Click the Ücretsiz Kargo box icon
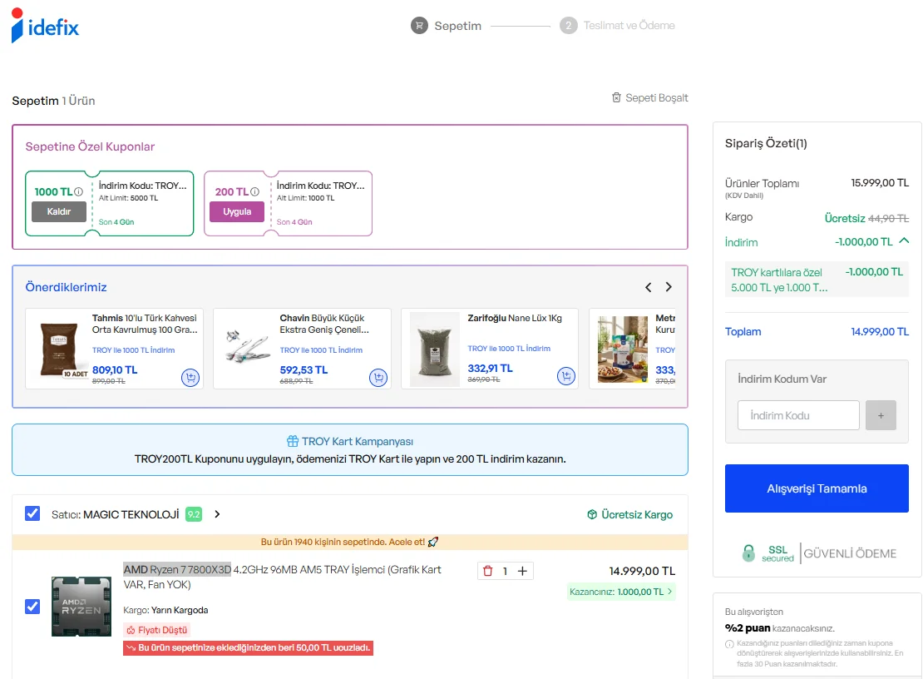 pyautogui.click(x=592, y=514)
